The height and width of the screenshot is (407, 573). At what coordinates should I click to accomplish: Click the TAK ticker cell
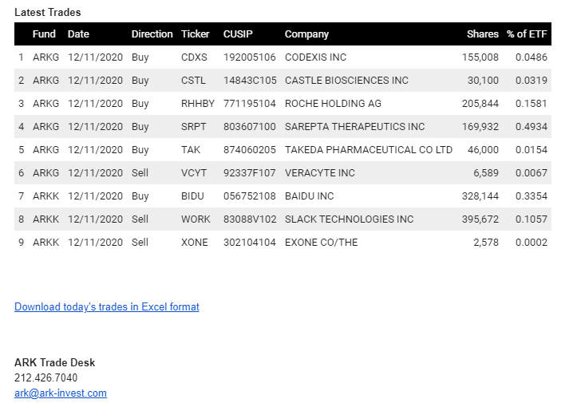[191, 150]
